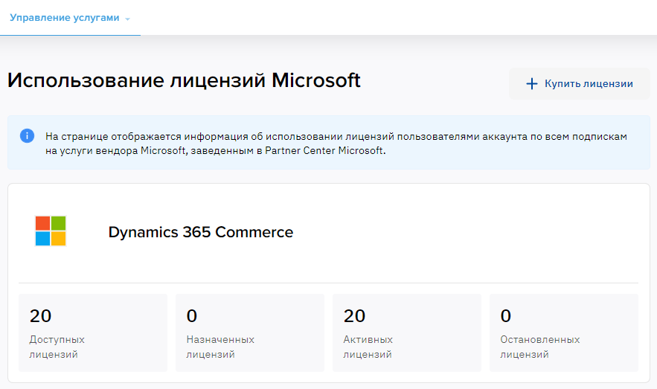Click the plus icon beside Купить лицензии
This screenshot has height=389, width=657.
click(x=532, y=84)
